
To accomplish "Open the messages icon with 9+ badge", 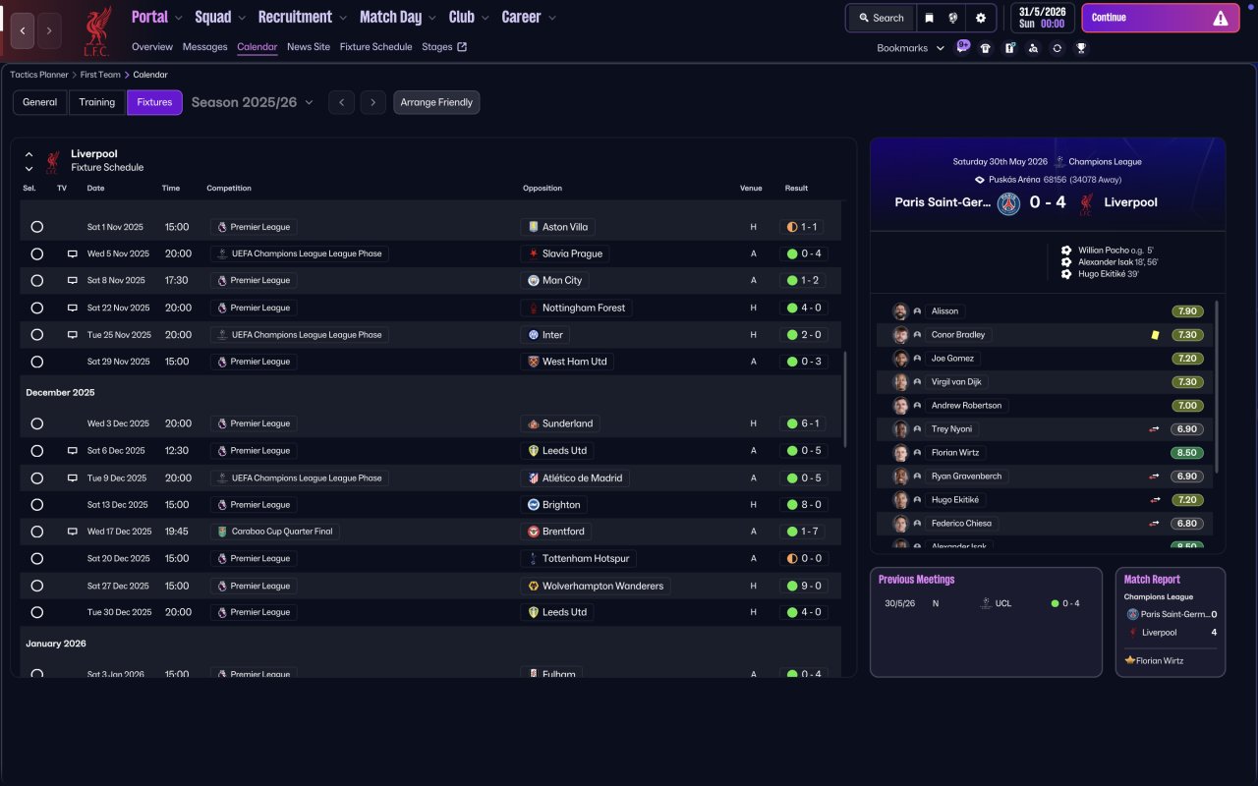I will 962,47.
